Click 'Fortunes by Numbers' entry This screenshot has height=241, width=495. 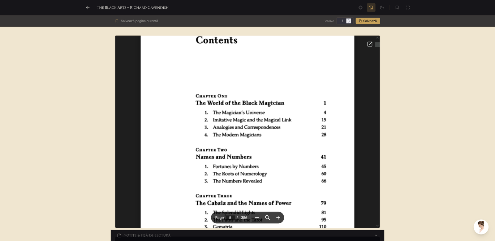(235, 166)
